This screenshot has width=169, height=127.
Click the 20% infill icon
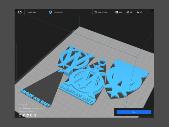(117, 12)
